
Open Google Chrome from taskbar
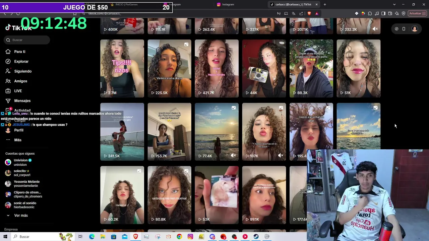click(x=179, y=237)
